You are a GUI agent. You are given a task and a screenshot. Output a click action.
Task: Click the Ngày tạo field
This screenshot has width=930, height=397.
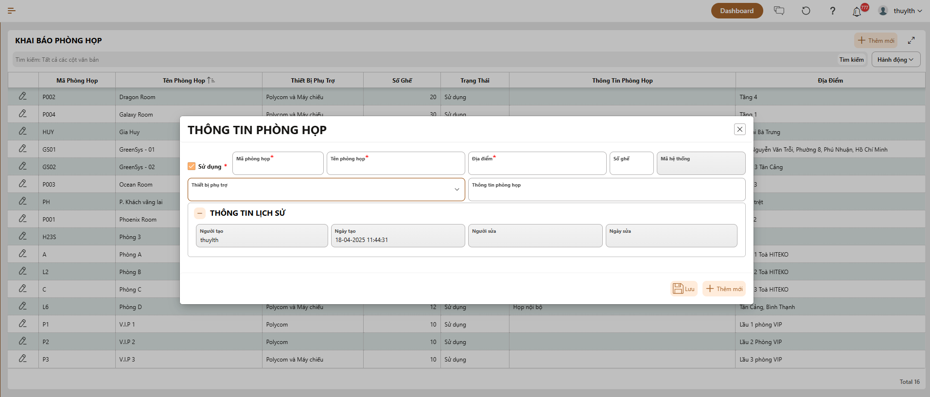pyautogui.click(x=398, y=236)
